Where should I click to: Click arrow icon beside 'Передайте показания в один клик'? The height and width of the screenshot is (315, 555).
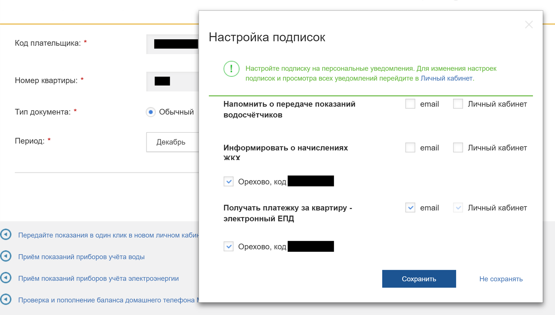coord(6,235)
